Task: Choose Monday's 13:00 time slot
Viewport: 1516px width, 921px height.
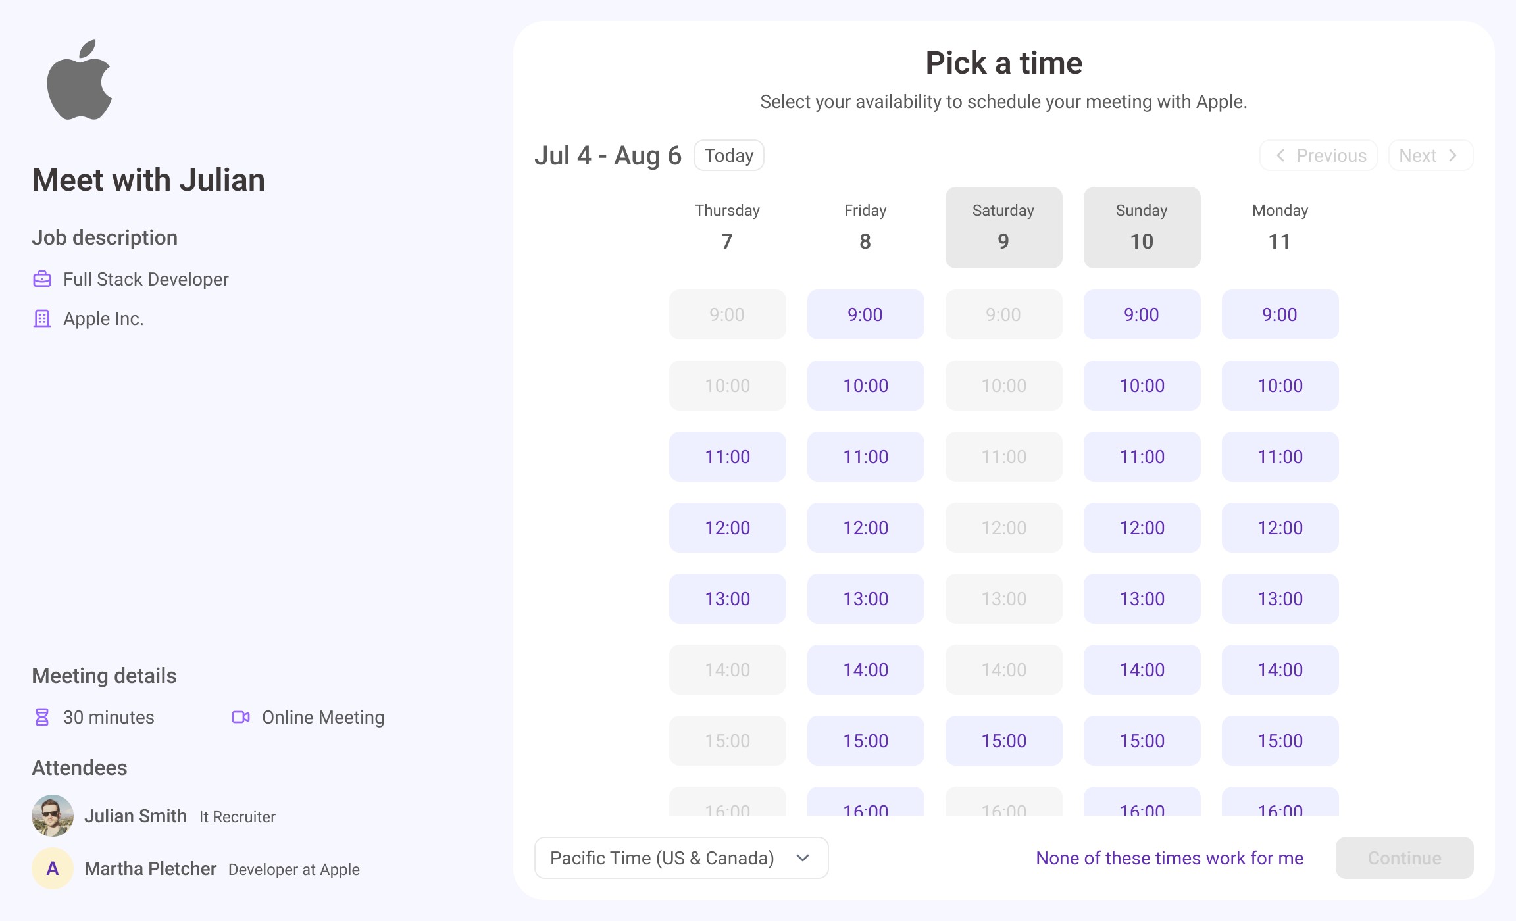Action: 1280,599
